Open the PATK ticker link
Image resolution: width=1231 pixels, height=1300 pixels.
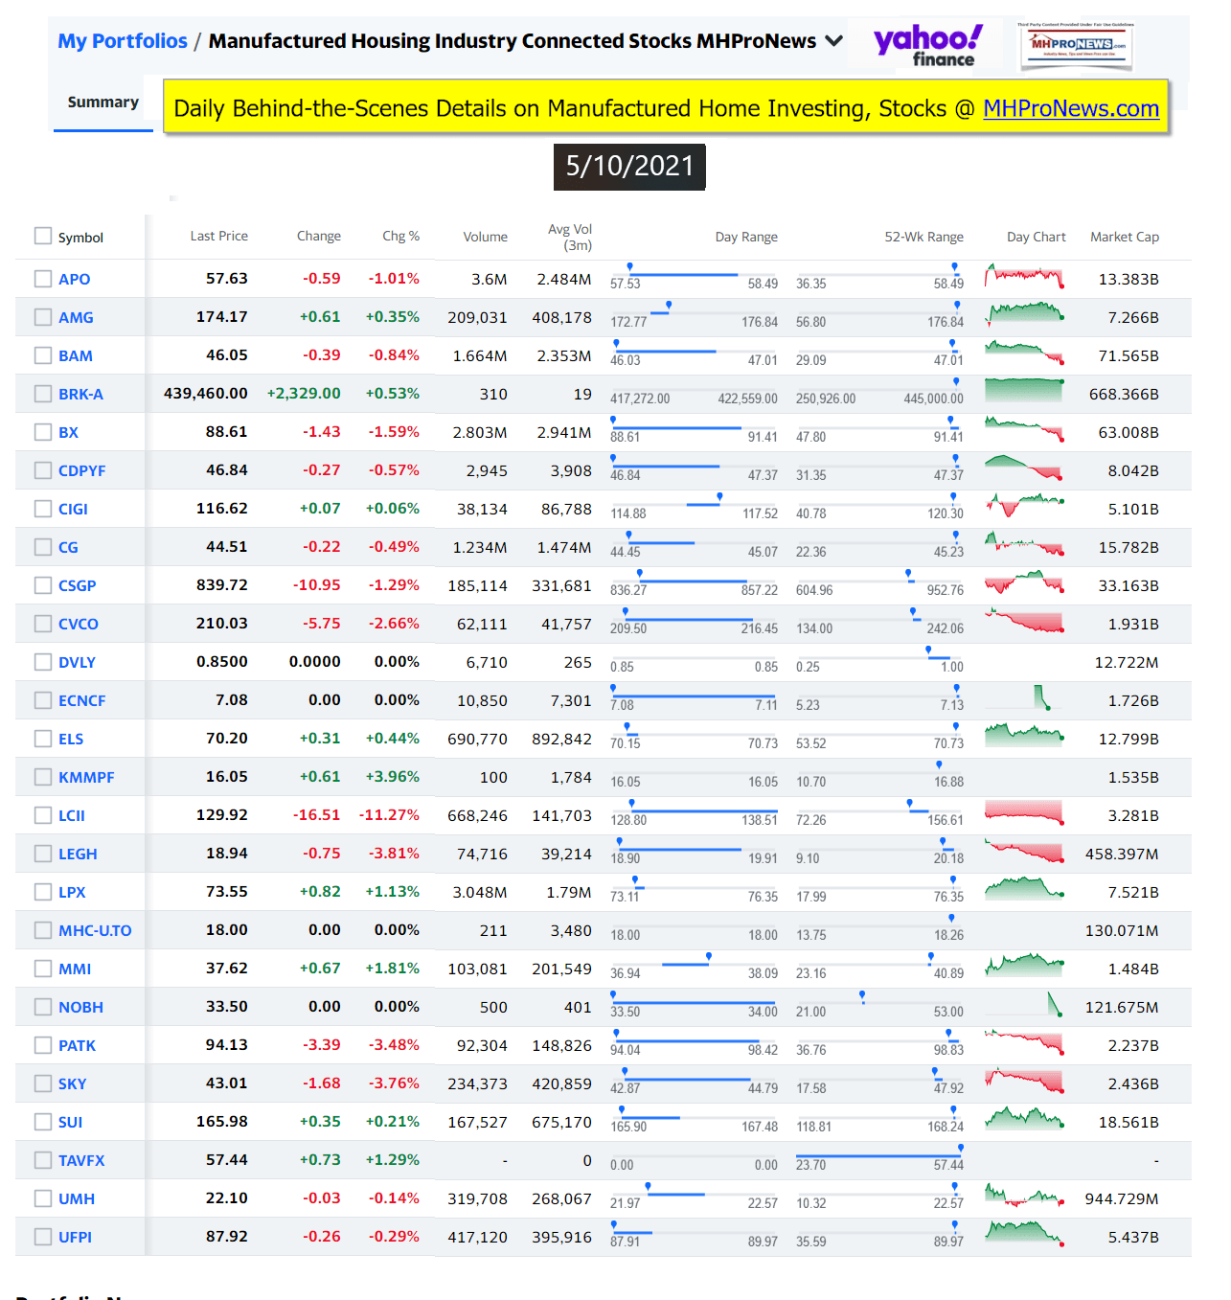tap(77, 1045)
